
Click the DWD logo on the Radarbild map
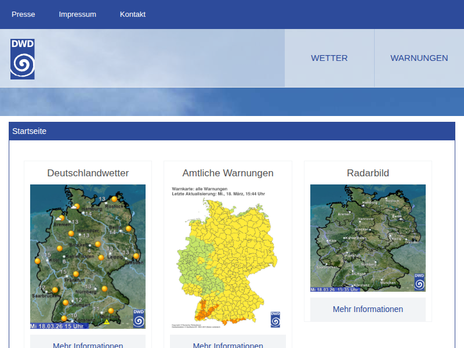tap(419, 281)
